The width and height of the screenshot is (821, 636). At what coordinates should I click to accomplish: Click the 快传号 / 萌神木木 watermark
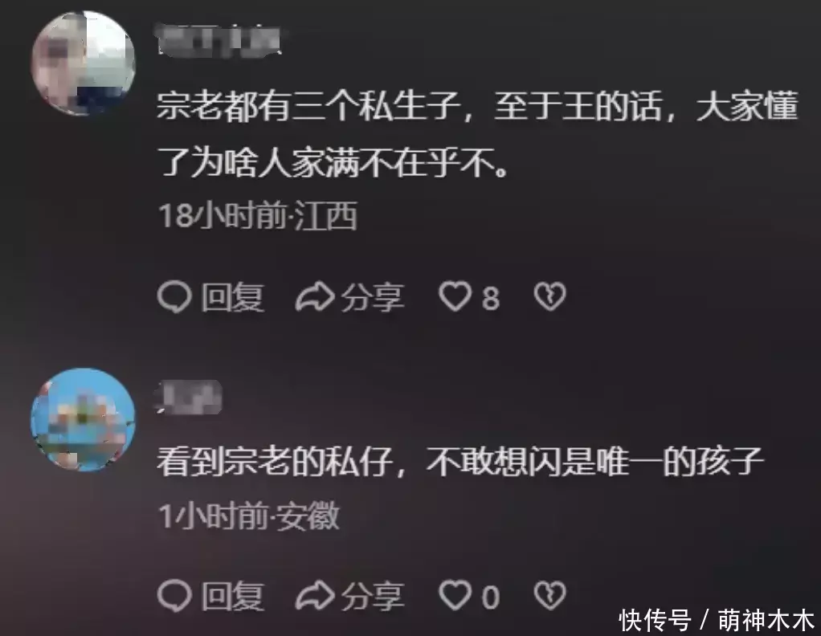pyautogui.click(x=717, y=620)
